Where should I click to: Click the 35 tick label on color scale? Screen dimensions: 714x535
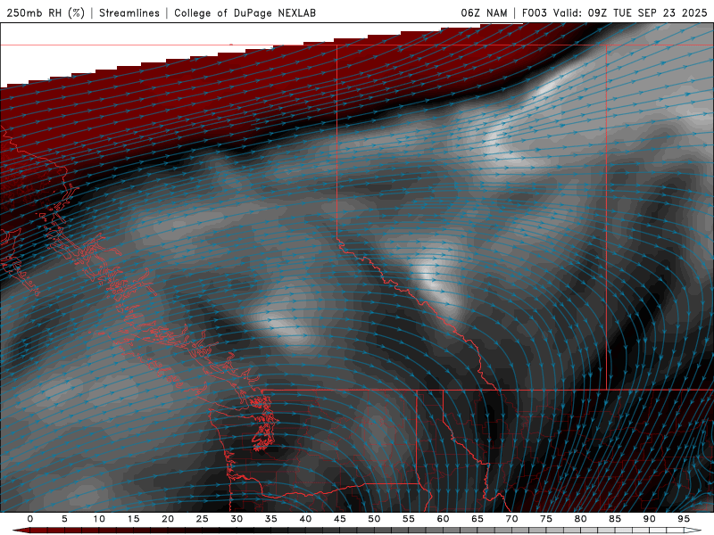(x=270, y=519)
